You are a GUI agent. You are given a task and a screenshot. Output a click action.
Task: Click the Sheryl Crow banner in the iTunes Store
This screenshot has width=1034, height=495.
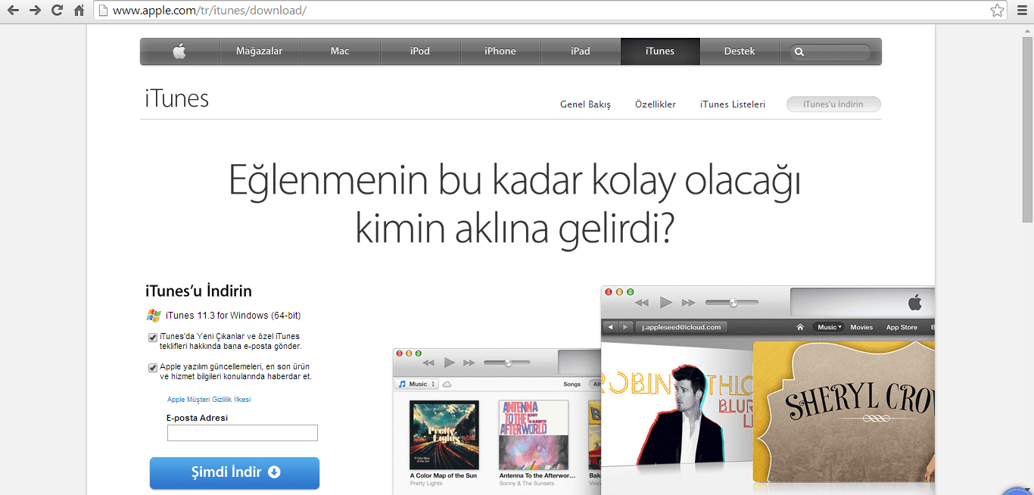[844, 411]
